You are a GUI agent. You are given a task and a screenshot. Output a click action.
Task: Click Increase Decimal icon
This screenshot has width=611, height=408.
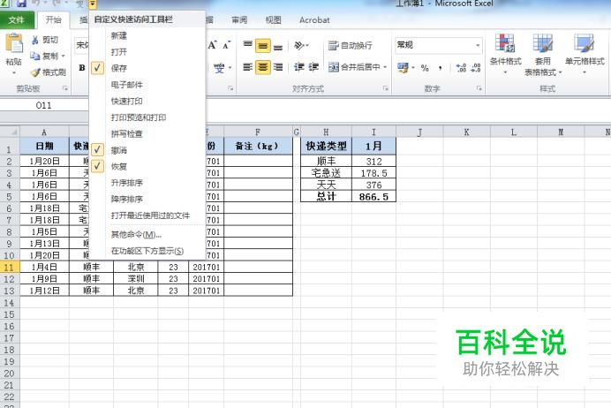click(461, 68)
